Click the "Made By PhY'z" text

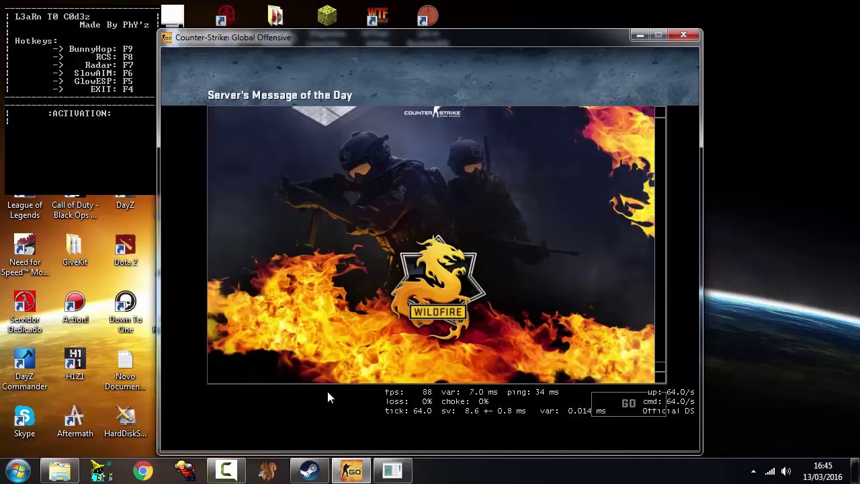114,25
